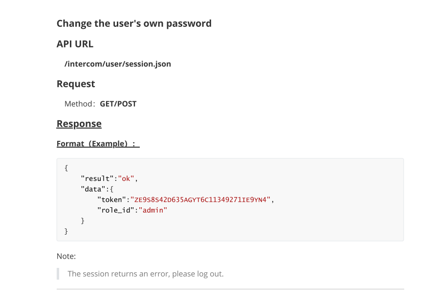Click the "token" key in the code block

[111, 199]
